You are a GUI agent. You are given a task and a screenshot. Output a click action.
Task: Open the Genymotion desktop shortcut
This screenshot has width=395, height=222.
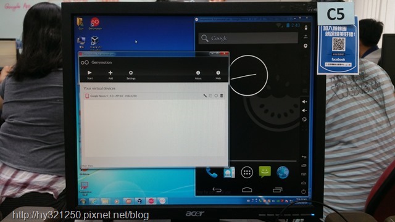click(95, 23)
